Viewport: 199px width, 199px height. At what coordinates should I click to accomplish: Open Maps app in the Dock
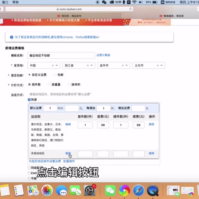pos(33,190)
